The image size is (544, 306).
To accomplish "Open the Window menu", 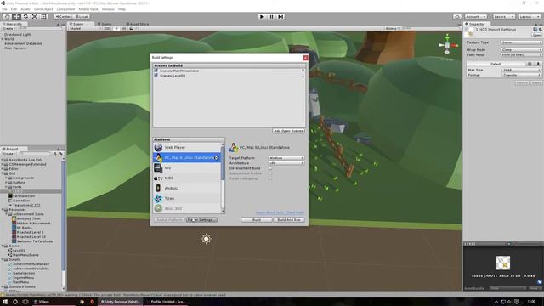I will [108, 9].
